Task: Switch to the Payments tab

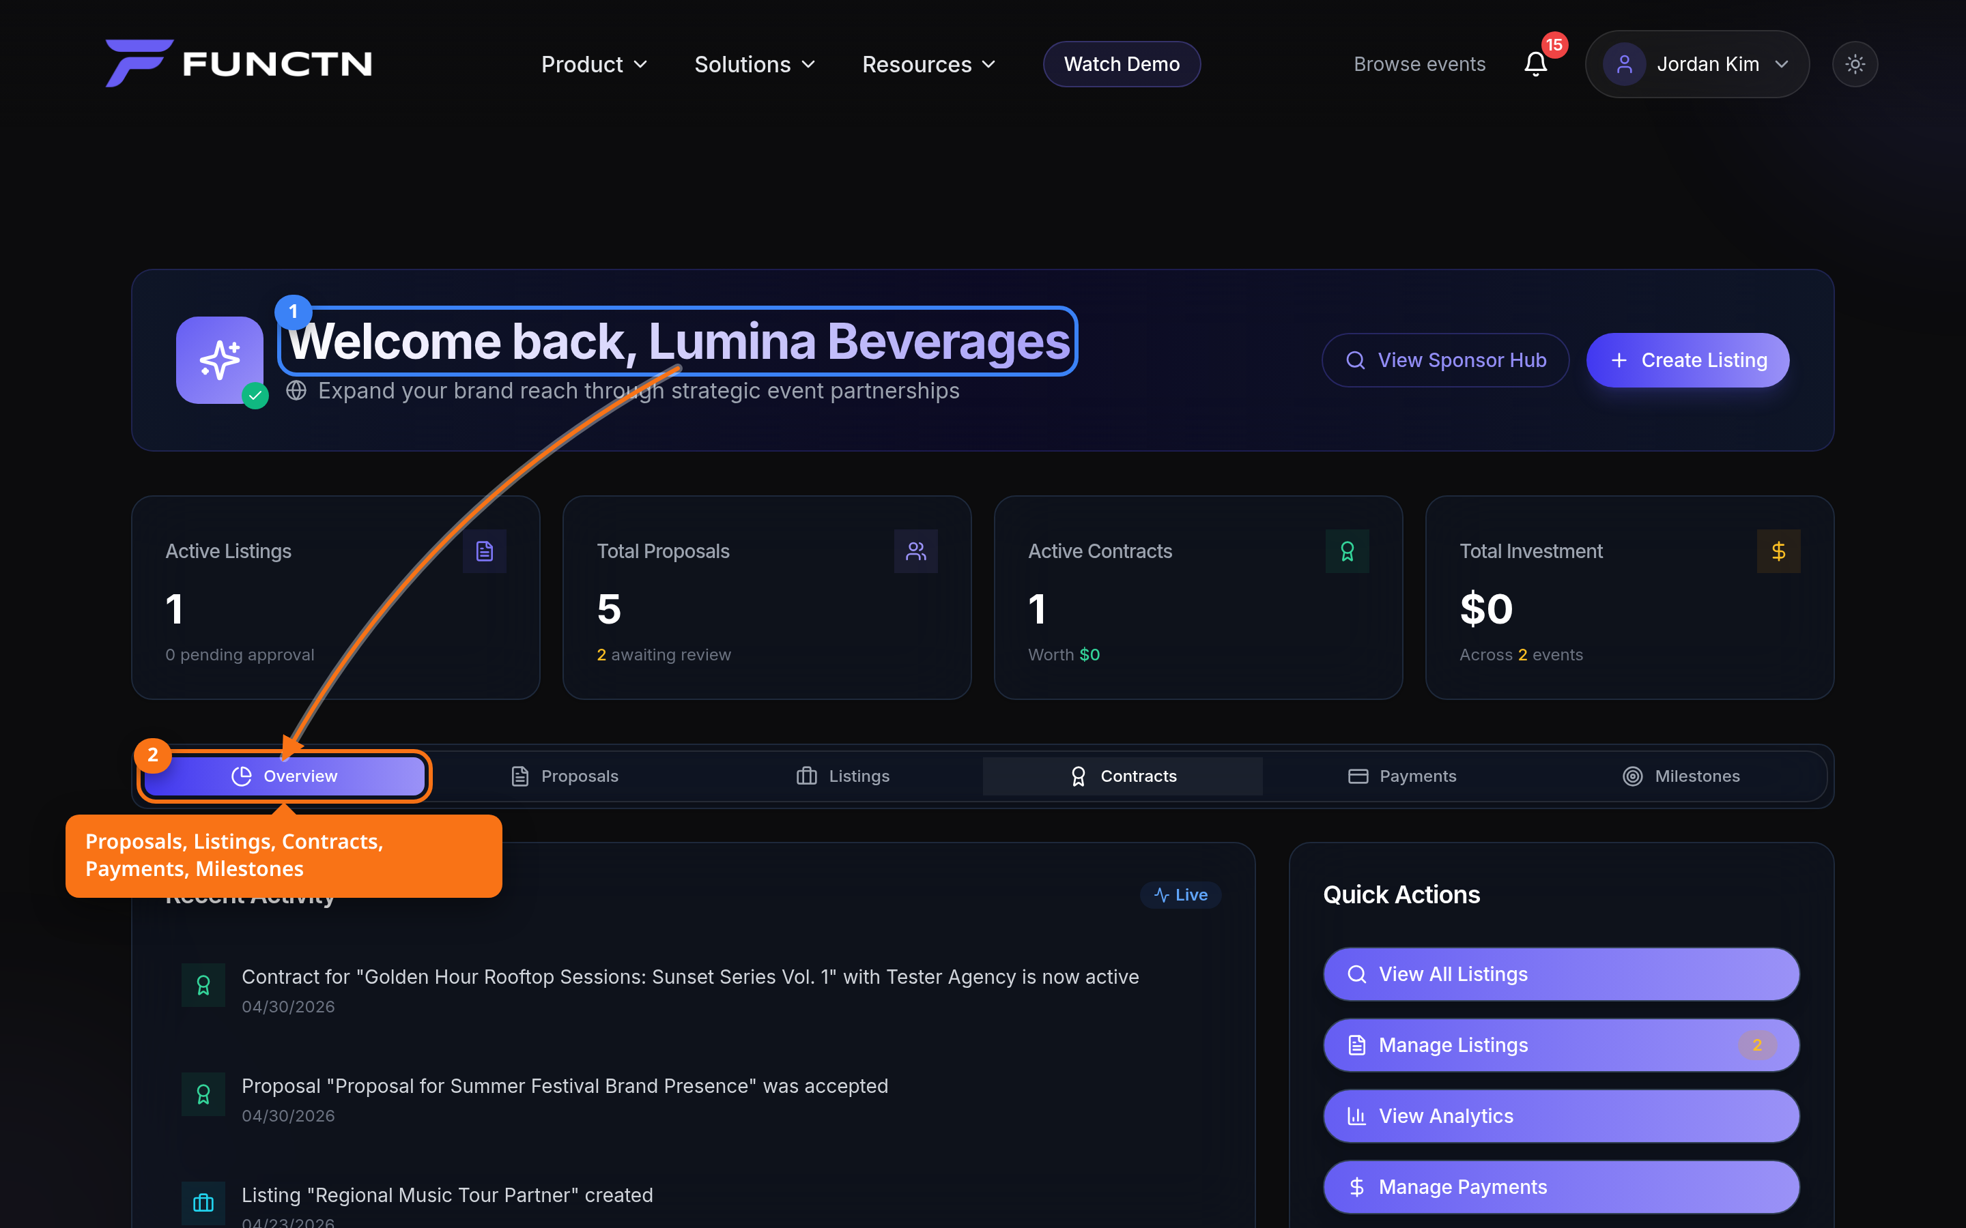Action: [x=1402, y=776]
